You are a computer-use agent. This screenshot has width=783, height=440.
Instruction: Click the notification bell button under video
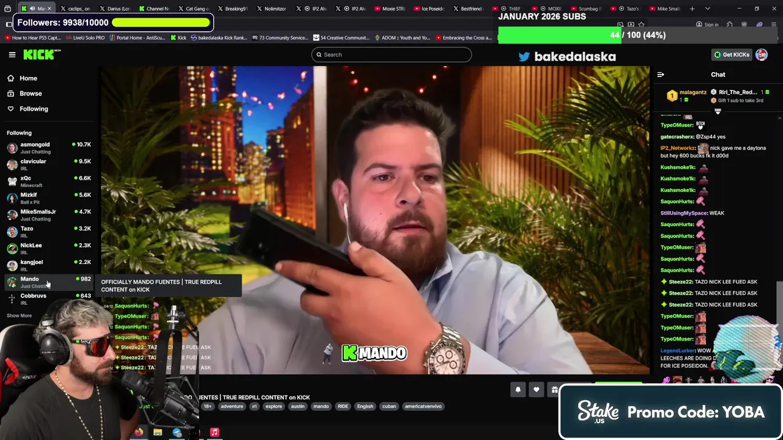(x=518, y=390)
